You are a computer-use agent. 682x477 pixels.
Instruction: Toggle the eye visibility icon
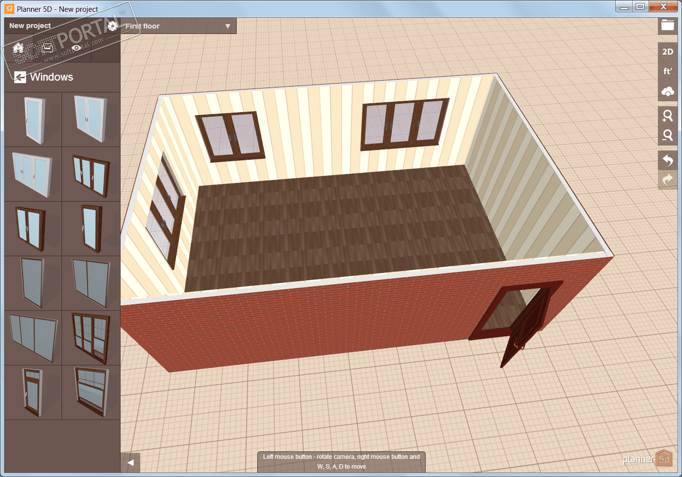point(76,48)
